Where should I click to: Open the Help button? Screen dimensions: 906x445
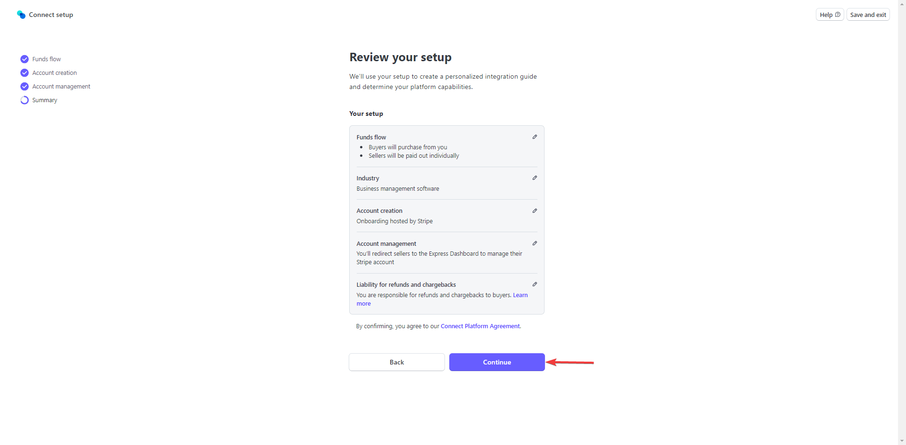830,15
